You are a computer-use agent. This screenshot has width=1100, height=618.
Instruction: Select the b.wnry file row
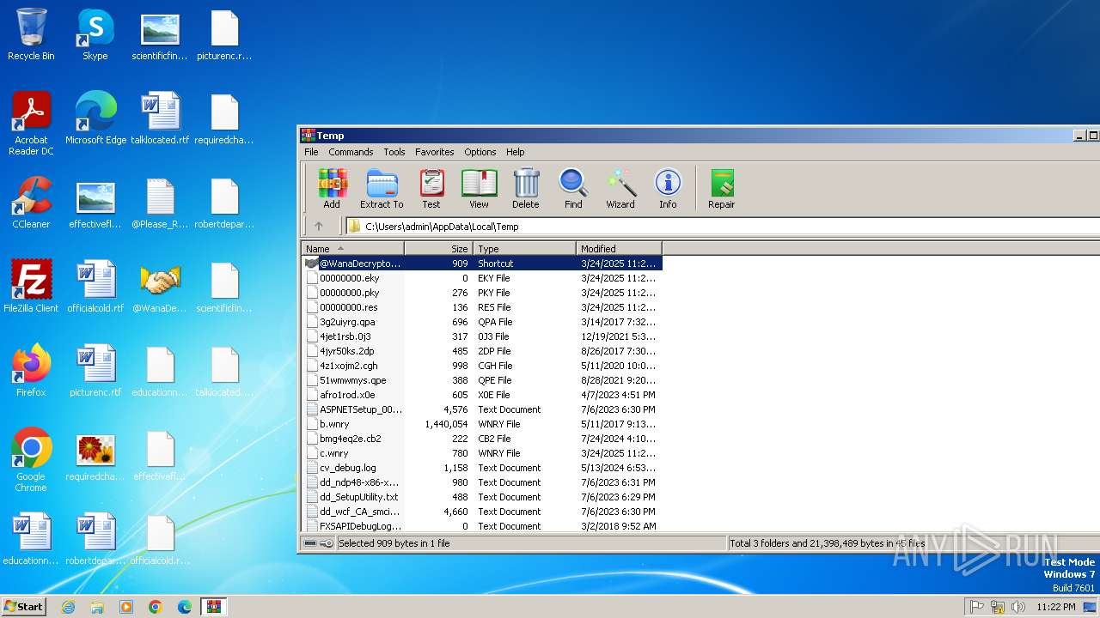tap(482, 424)
